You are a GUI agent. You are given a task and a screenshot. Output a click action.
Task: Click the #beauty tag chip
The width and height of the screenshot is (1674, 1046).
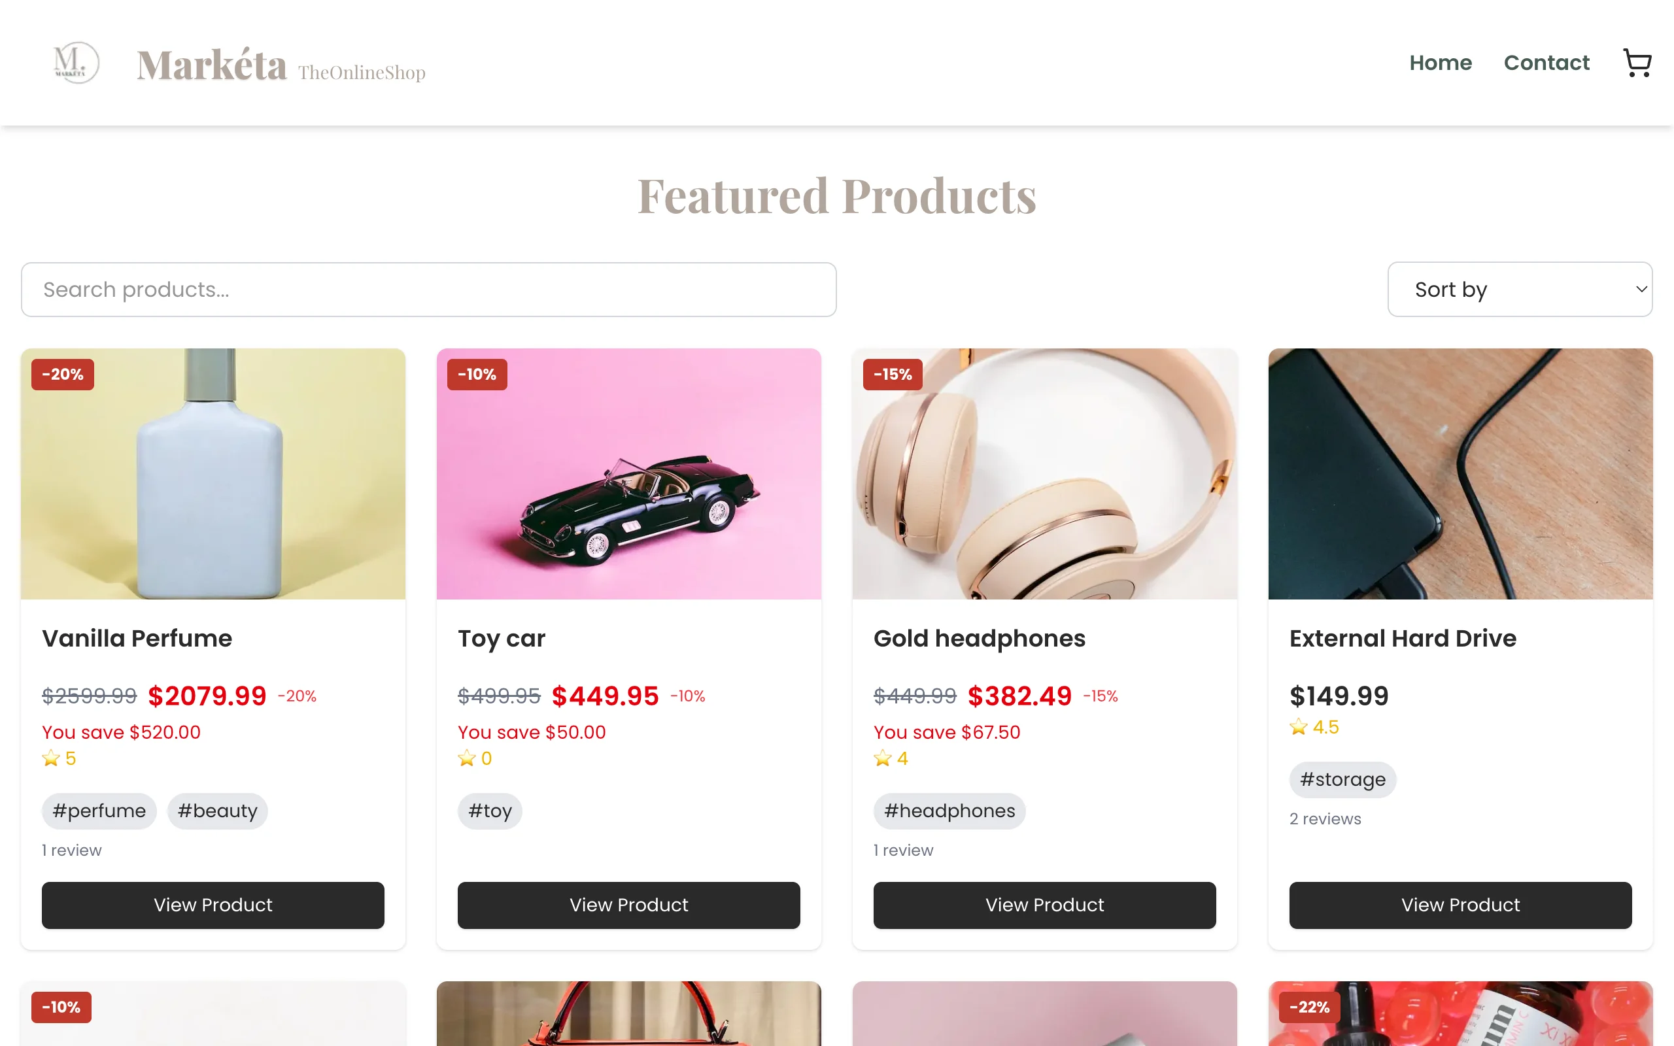click(x=217, y=811)
